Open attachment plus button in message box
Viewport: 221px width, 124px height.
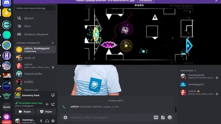coord(65,117)
